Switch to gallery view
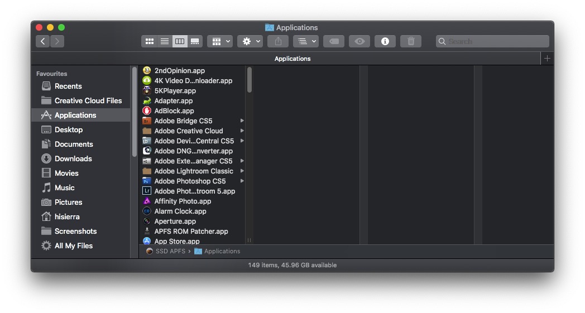585x313 pixels. pos(195,41)
